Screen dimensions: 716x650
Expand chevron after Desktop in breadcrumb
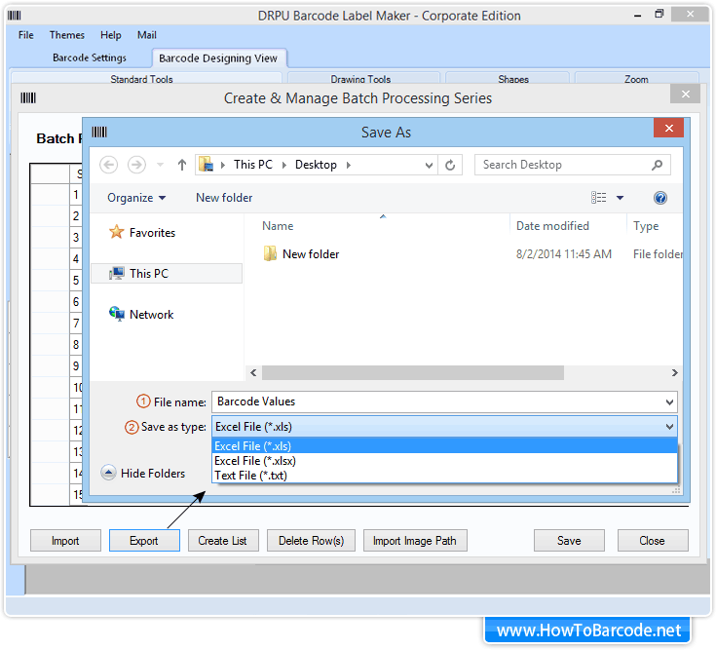(x=349, y=165)
